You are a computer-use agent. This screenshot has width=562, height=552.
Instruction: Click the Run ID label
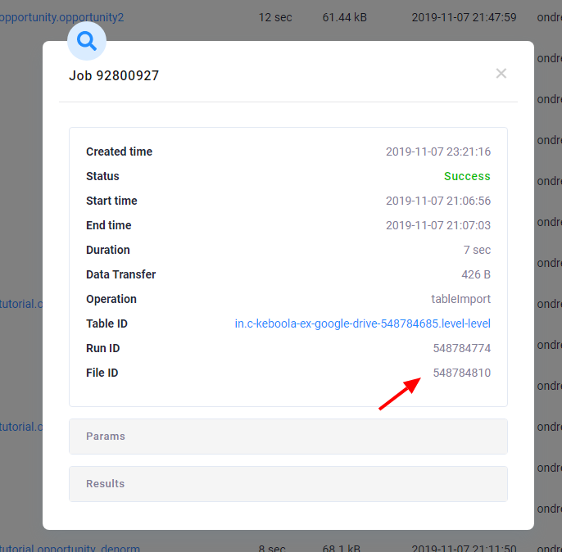103,348
